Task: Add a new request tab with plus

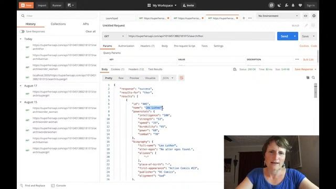Action: (x=244, y=18)
